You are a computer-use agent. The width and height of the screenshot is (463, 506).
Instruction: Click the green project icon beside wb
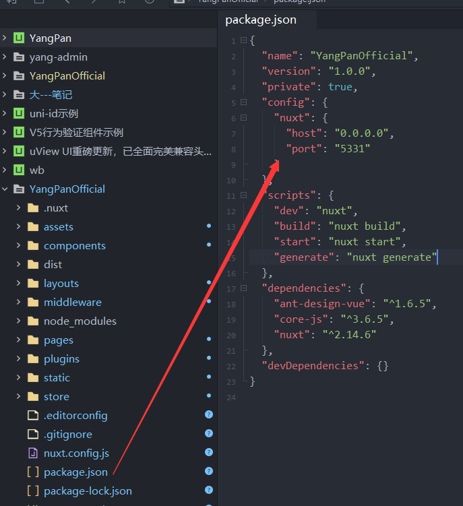(19, 170)
